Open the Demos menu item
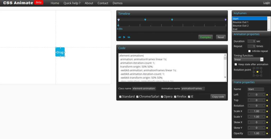The height and width of the screenshot is (139, 271). (x=118, y=3)
